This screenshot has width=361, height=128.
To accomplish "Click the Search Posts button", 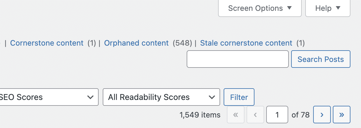I will point(320,59).
